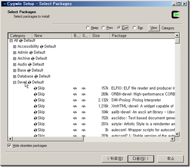Click cycle icon next to All Default
190x167 pixels.
pyautogui.click(x=21, y=41)
